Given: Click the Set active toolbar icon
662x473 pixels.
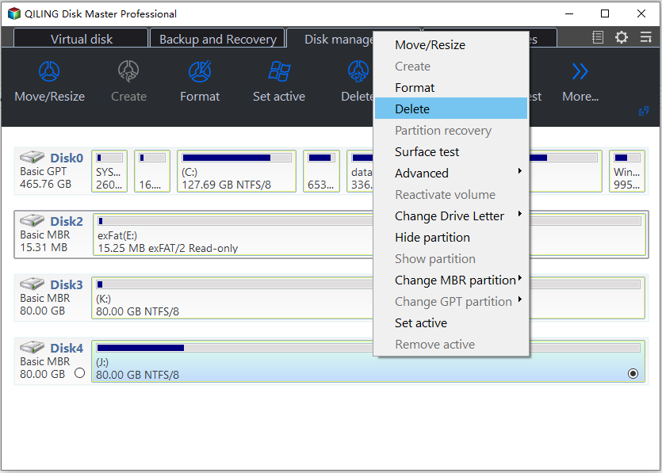Looking at the screenshot, I should (x=279, y=71).
